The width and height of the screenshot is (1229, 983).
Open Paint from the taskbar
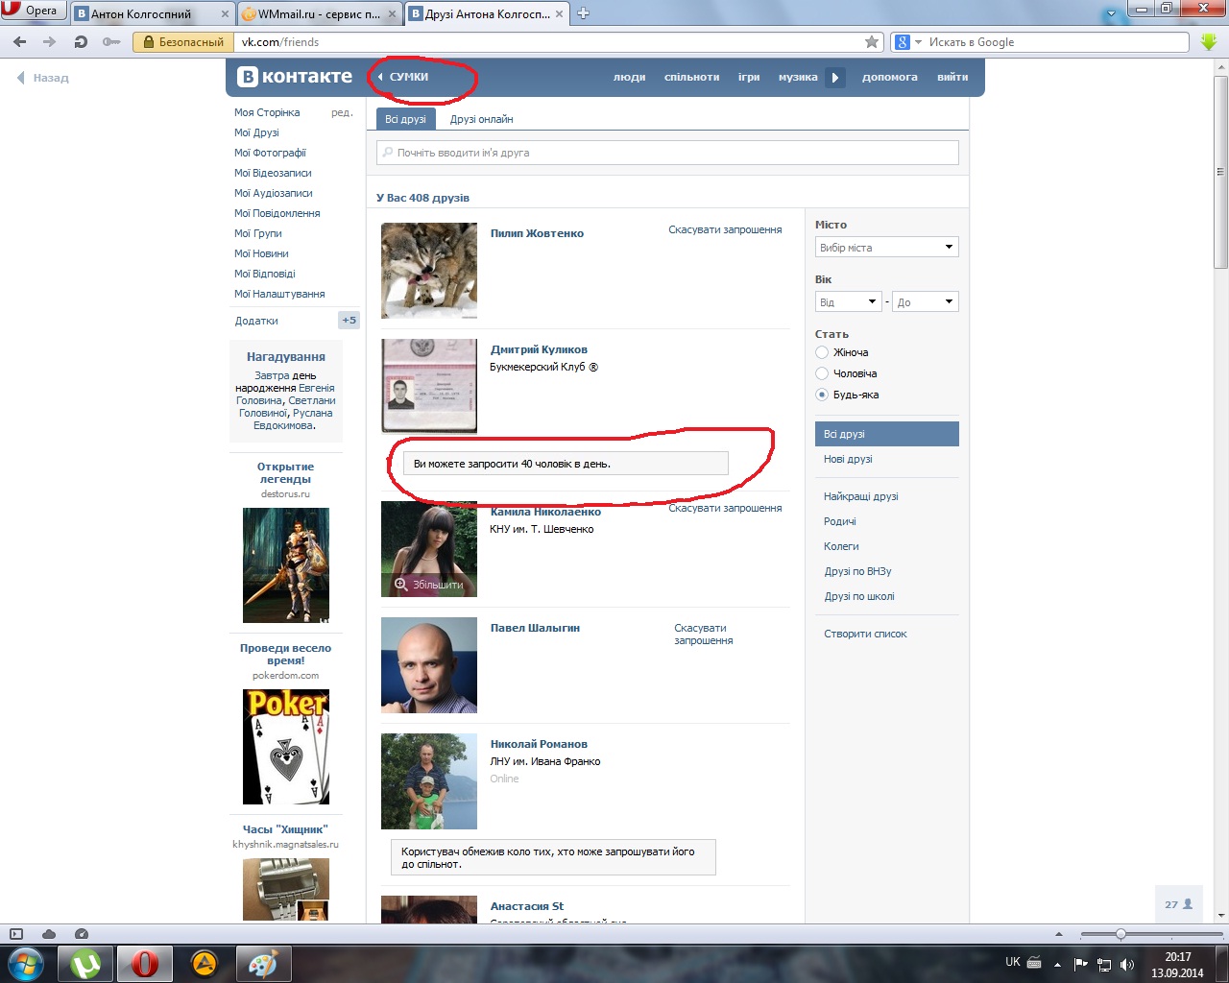[x=262, y=963]
